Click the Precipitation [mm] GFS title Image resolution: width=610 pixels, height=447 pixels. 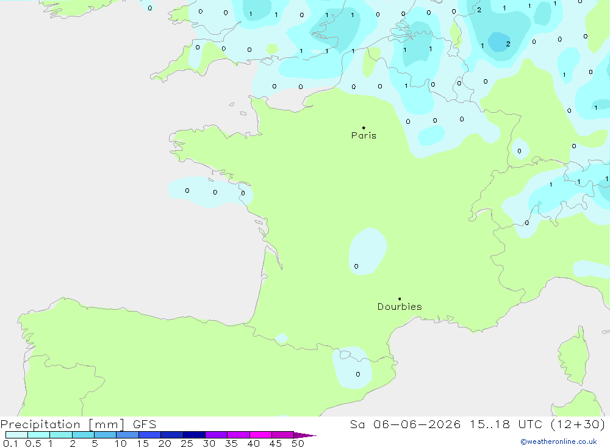click(78, 424)
